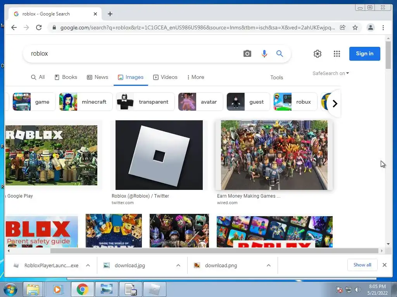397x297 pixels.
Task: Click the scroll down arrow
Action: [388, 244]
